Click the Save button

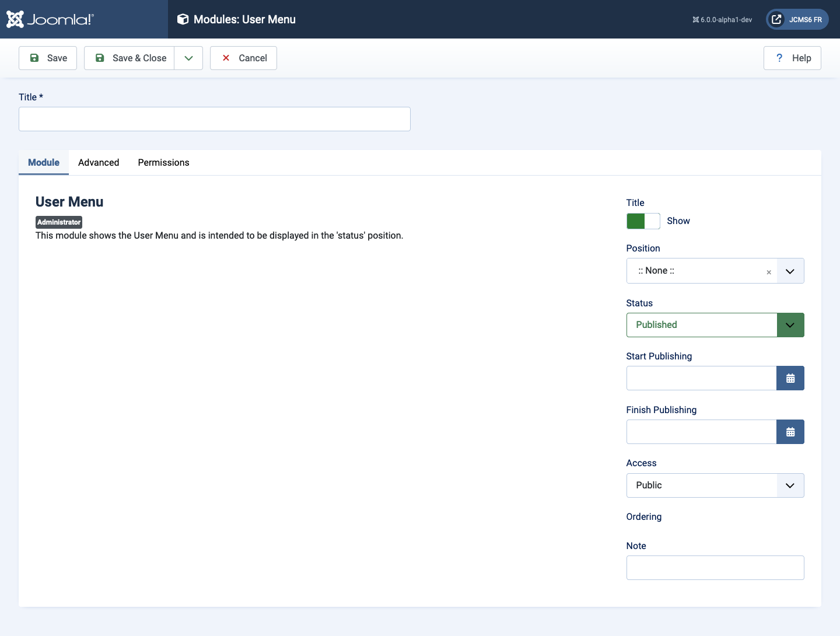tap(48, 58)
